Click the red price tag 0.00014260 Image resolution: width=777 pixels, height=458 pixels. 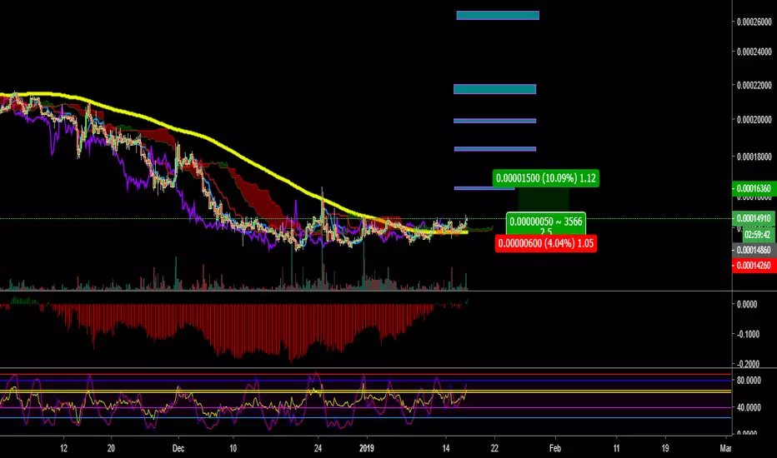pos(754,266)
